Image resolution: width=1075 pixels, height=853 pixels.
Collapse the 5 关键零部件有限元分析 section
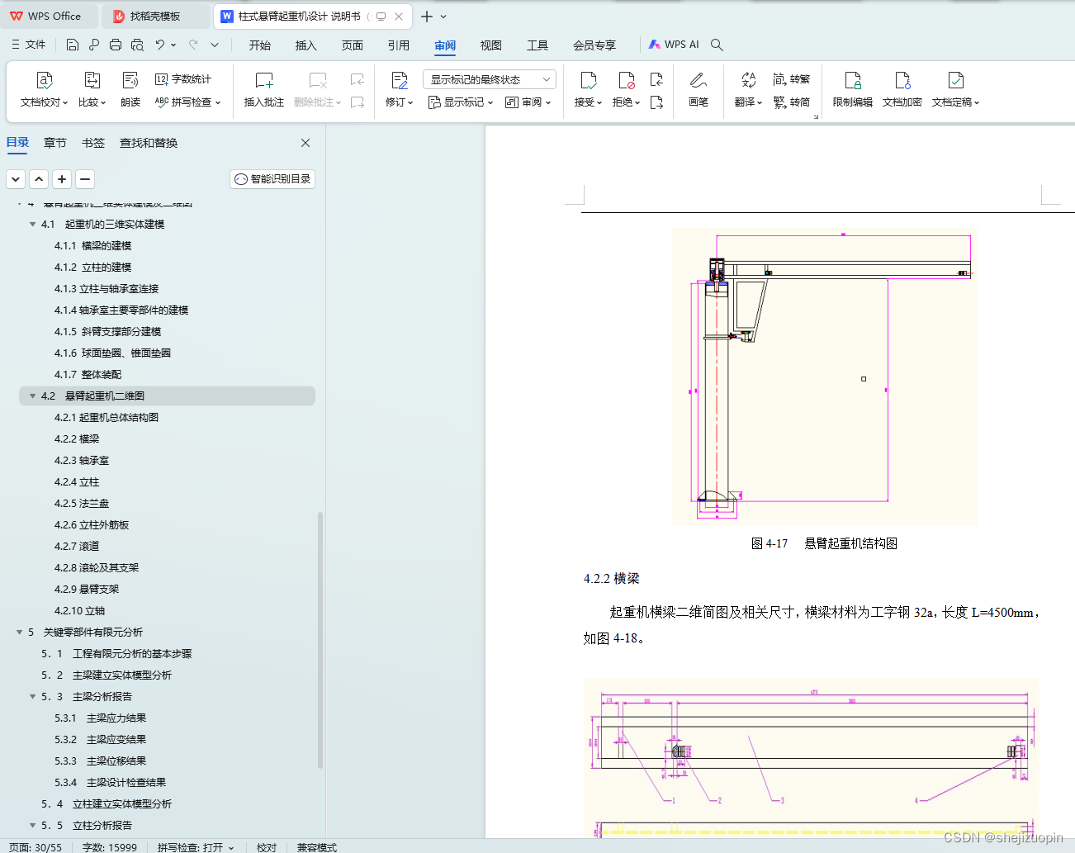coord(19,633)
